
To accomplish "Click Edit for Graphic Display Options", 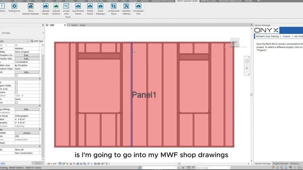I will click(27, 59).
